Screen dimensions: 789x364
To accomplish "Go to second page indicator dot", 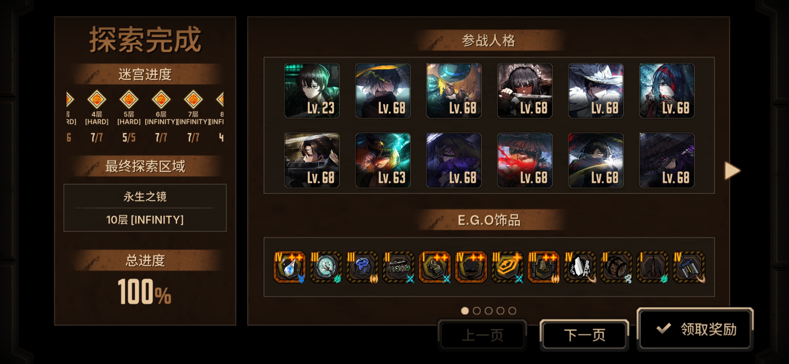I will coord(477,311).
